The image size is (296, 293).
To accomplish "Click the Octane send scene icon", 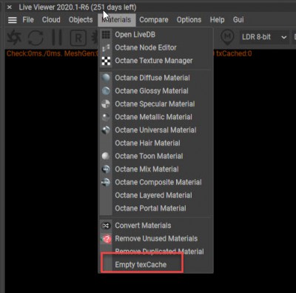I will coord(14,38).
